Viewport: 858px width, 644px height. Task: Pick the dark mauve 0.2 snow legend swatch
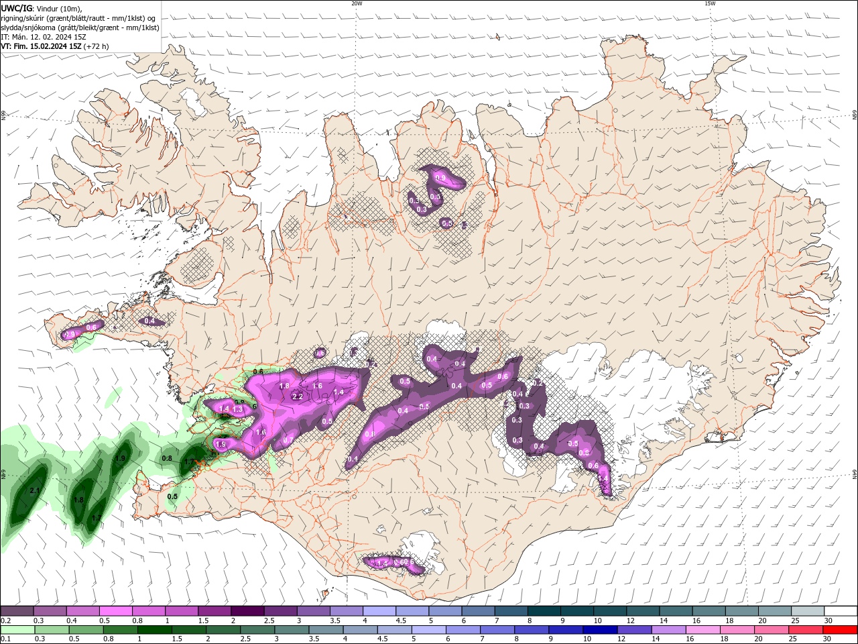pyautogui.click(x=17, y=611)
